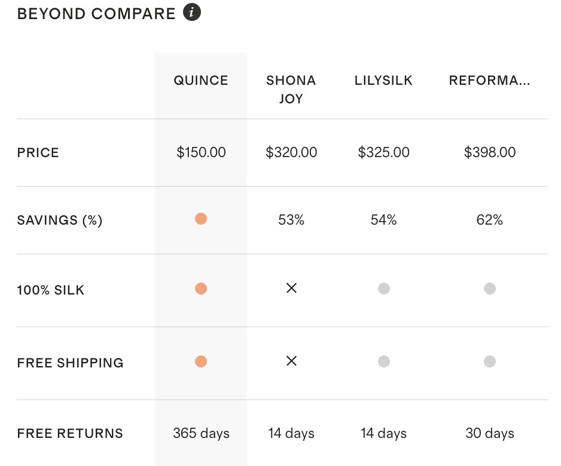Select the truncated Reforma... column header
The width and height of the screenshot is (561, 466).
click(x=489, y=81)
